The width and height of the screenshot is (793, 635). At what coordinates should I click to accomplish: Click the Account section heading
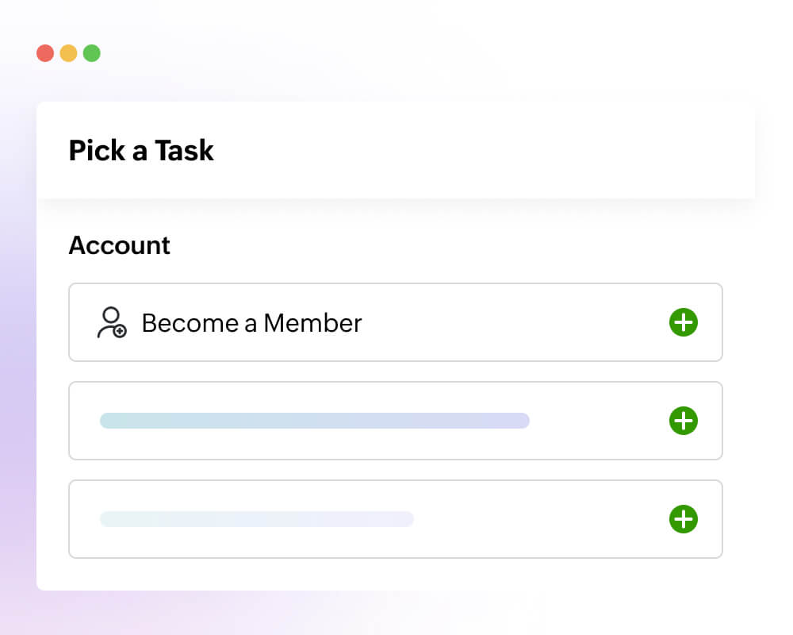[x=119, y=245]
